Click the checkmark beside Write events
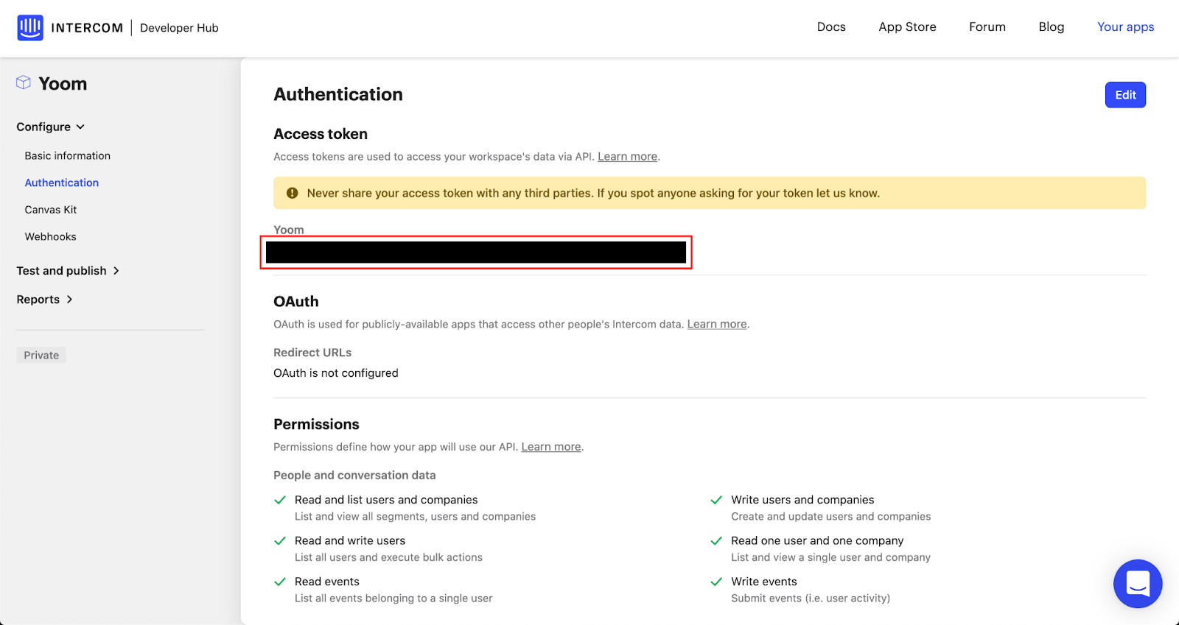Viewport: 1179px width, 625px height. (x=716, y=582)
